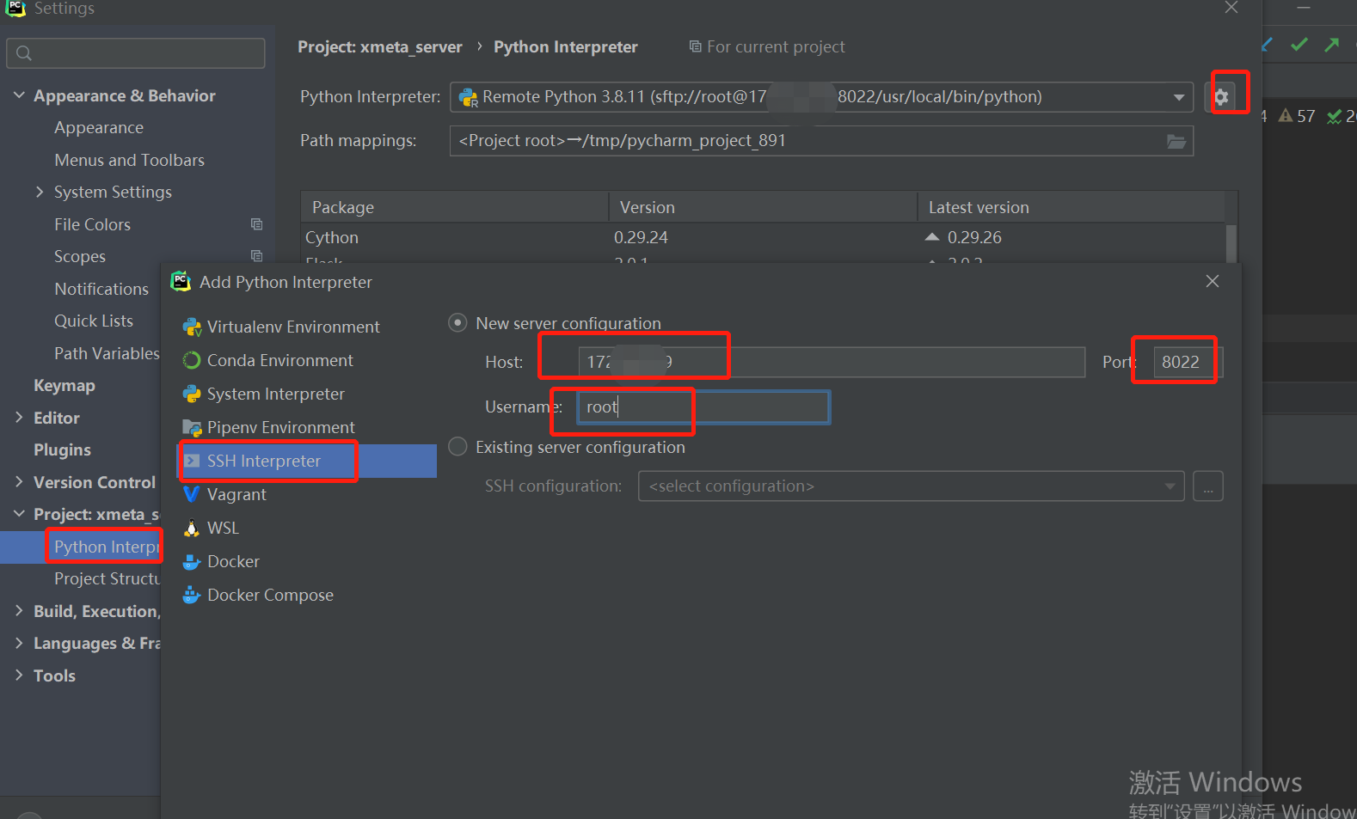Select WSL interpreter option
This screenshot has height=819, width=1357.
click(223, 528)
